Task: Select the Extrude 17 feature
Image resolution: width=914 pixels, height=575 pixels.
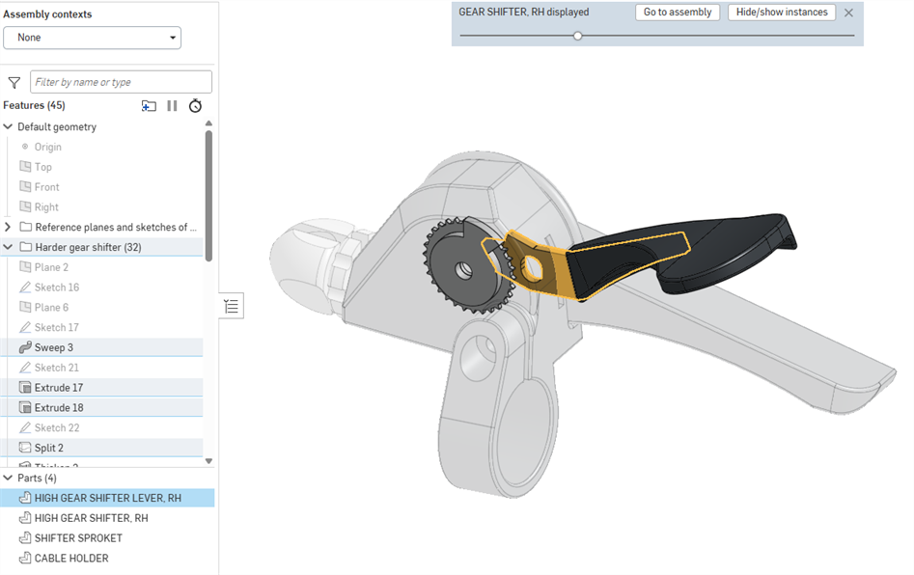Action: pos(58,388)
